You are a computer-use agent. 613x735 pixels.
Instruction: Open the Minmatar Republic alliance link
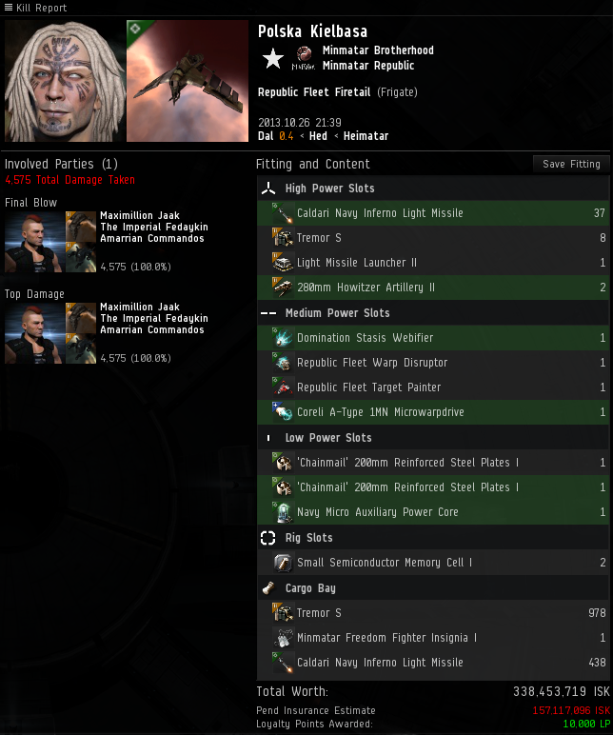coord(368,66)
